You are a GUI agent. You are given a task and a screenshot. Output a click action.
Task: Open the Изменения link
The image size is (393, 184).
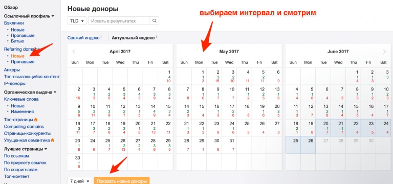[23, 111]
